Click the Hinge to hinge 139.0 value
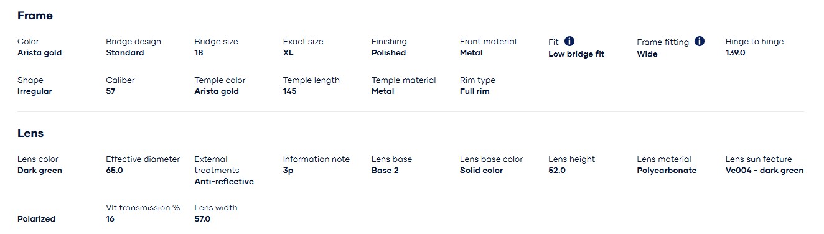The height and width of the screenshot is (234, 824). coord(735,53)
